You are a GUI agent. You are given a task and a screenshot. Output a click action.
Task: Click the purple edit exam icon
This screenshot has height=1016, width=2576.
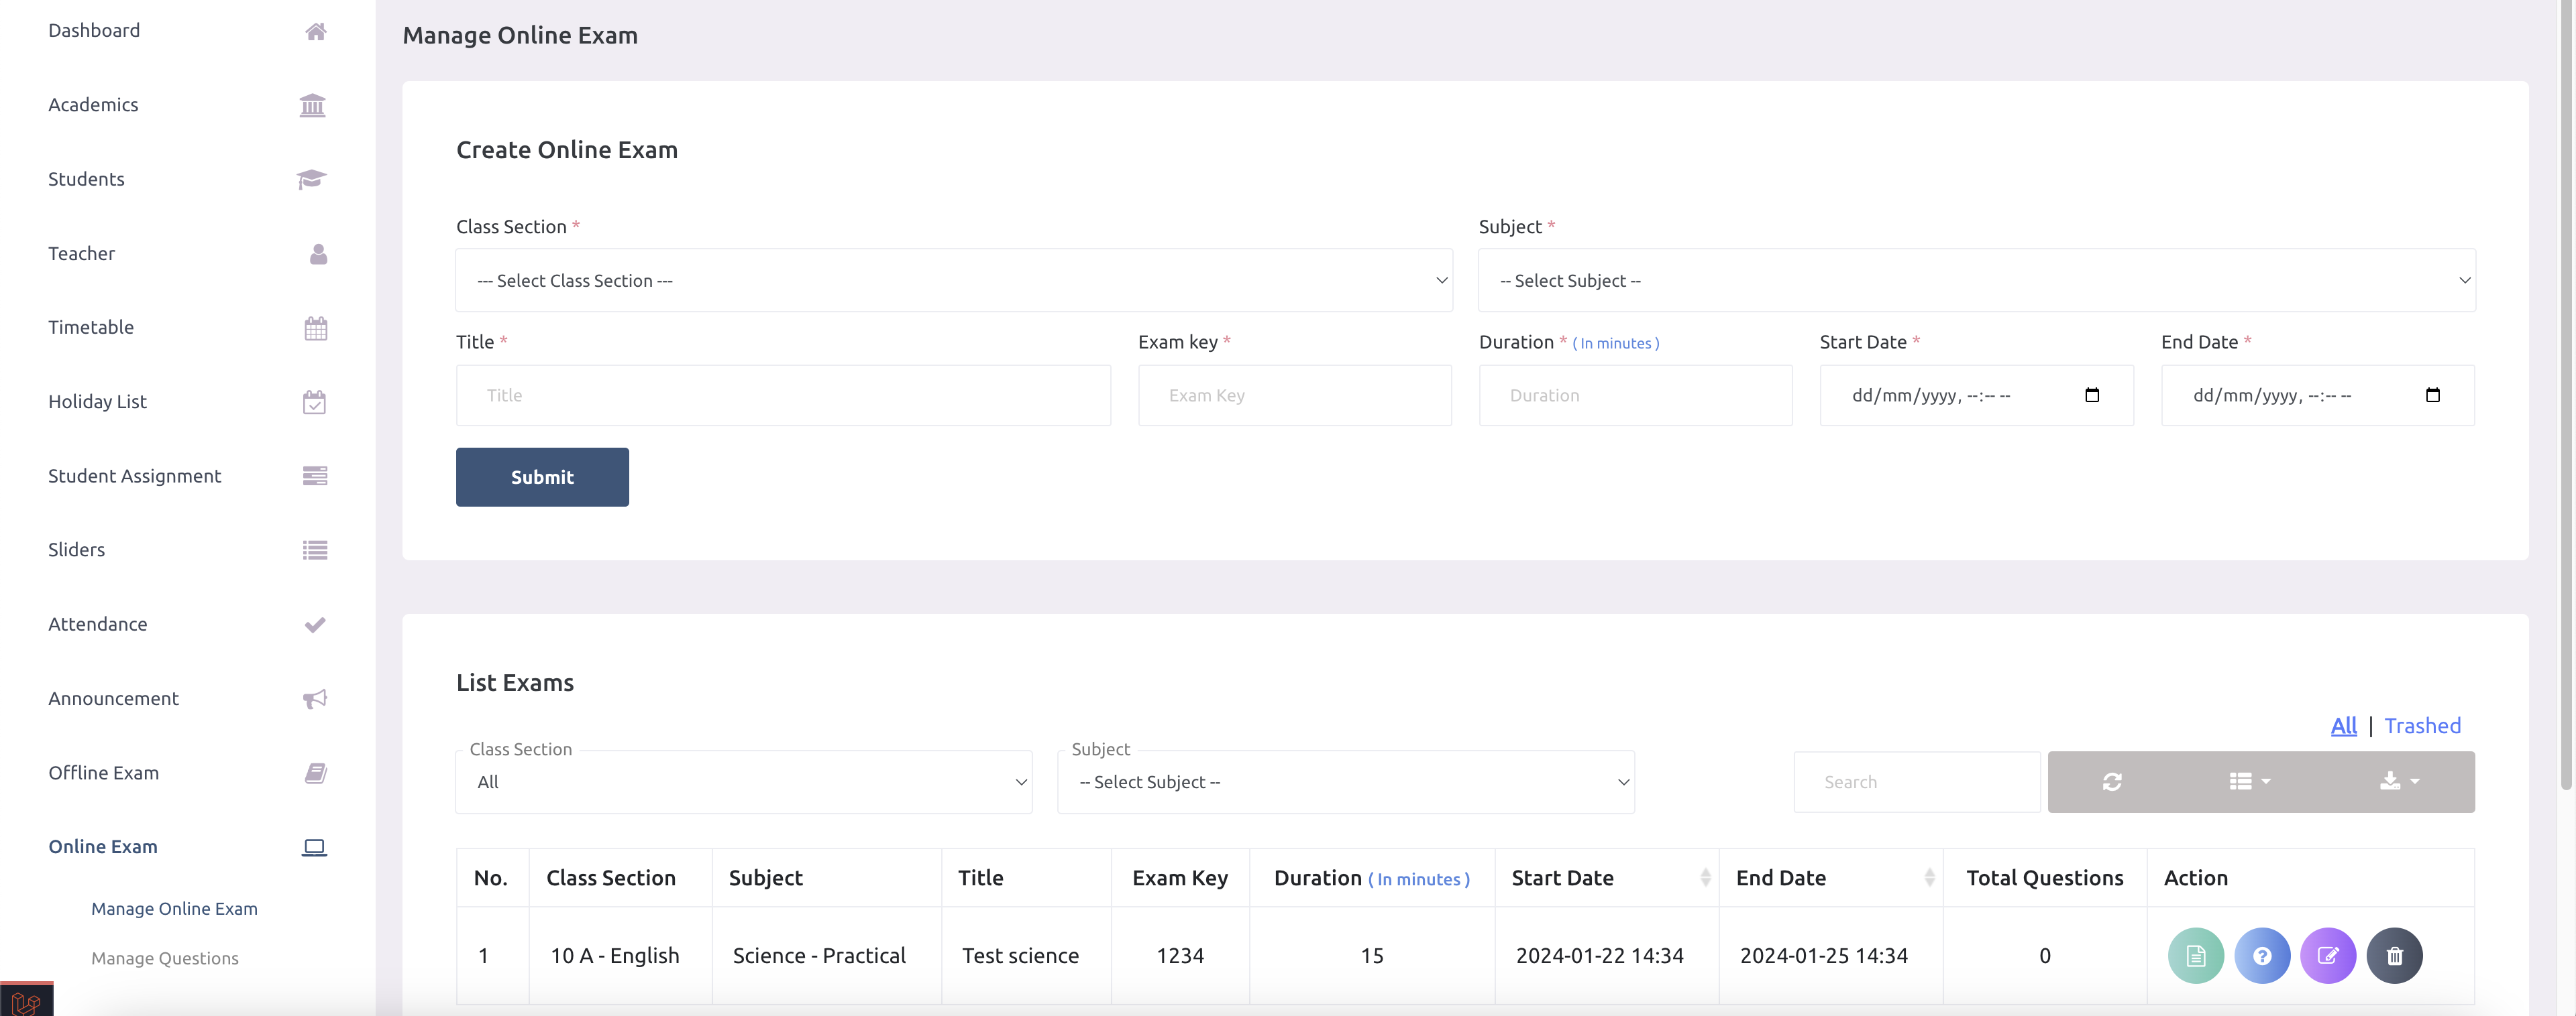2327,955
